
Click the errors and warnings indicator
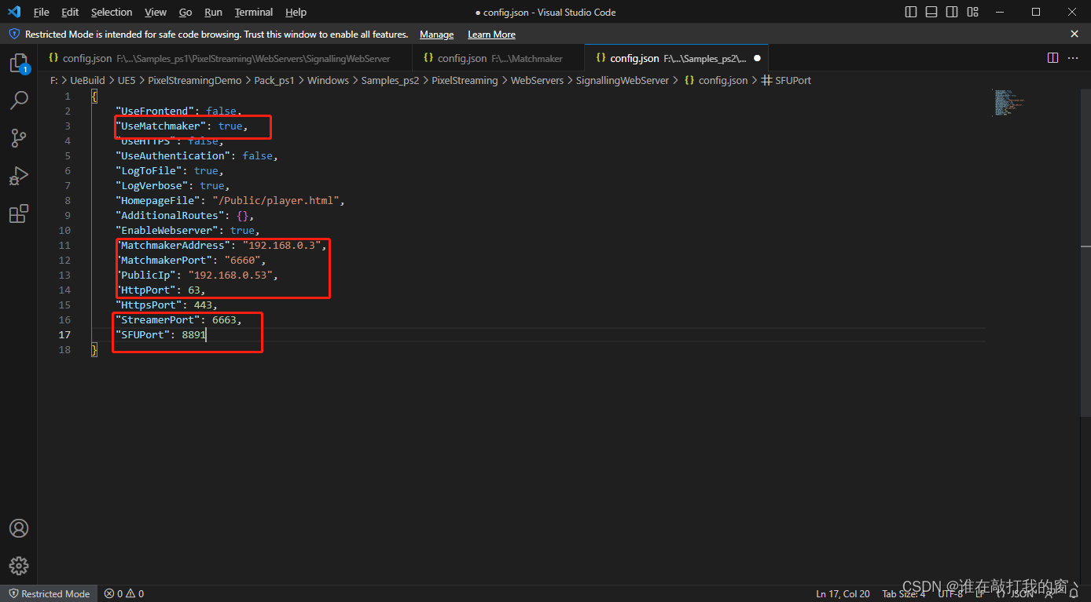click(124, 594)
